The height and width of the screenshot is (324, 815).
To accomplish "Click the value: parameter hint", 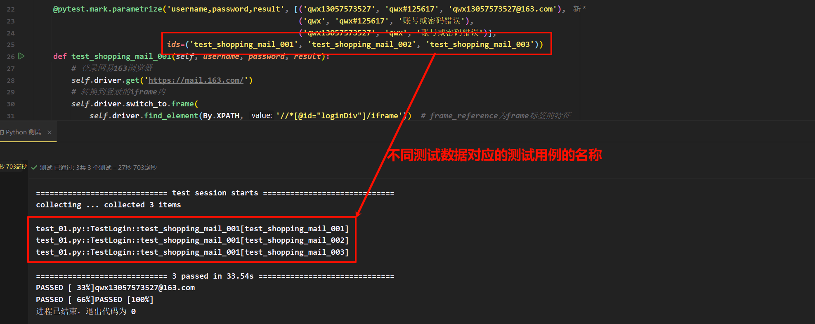I will (262, 115).
